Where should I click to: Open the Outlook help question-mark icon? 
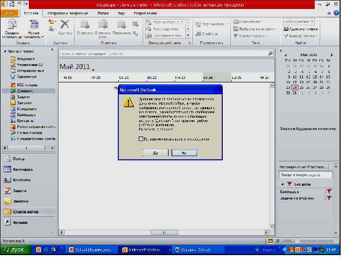coord(336,13)
